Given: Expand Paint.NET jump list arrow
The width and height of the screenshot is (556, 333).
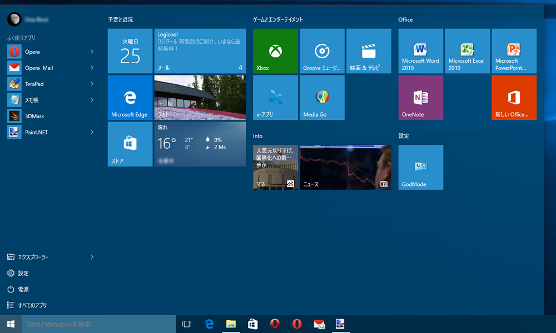Looking at the screenshot, I should (x=92, y=132).
